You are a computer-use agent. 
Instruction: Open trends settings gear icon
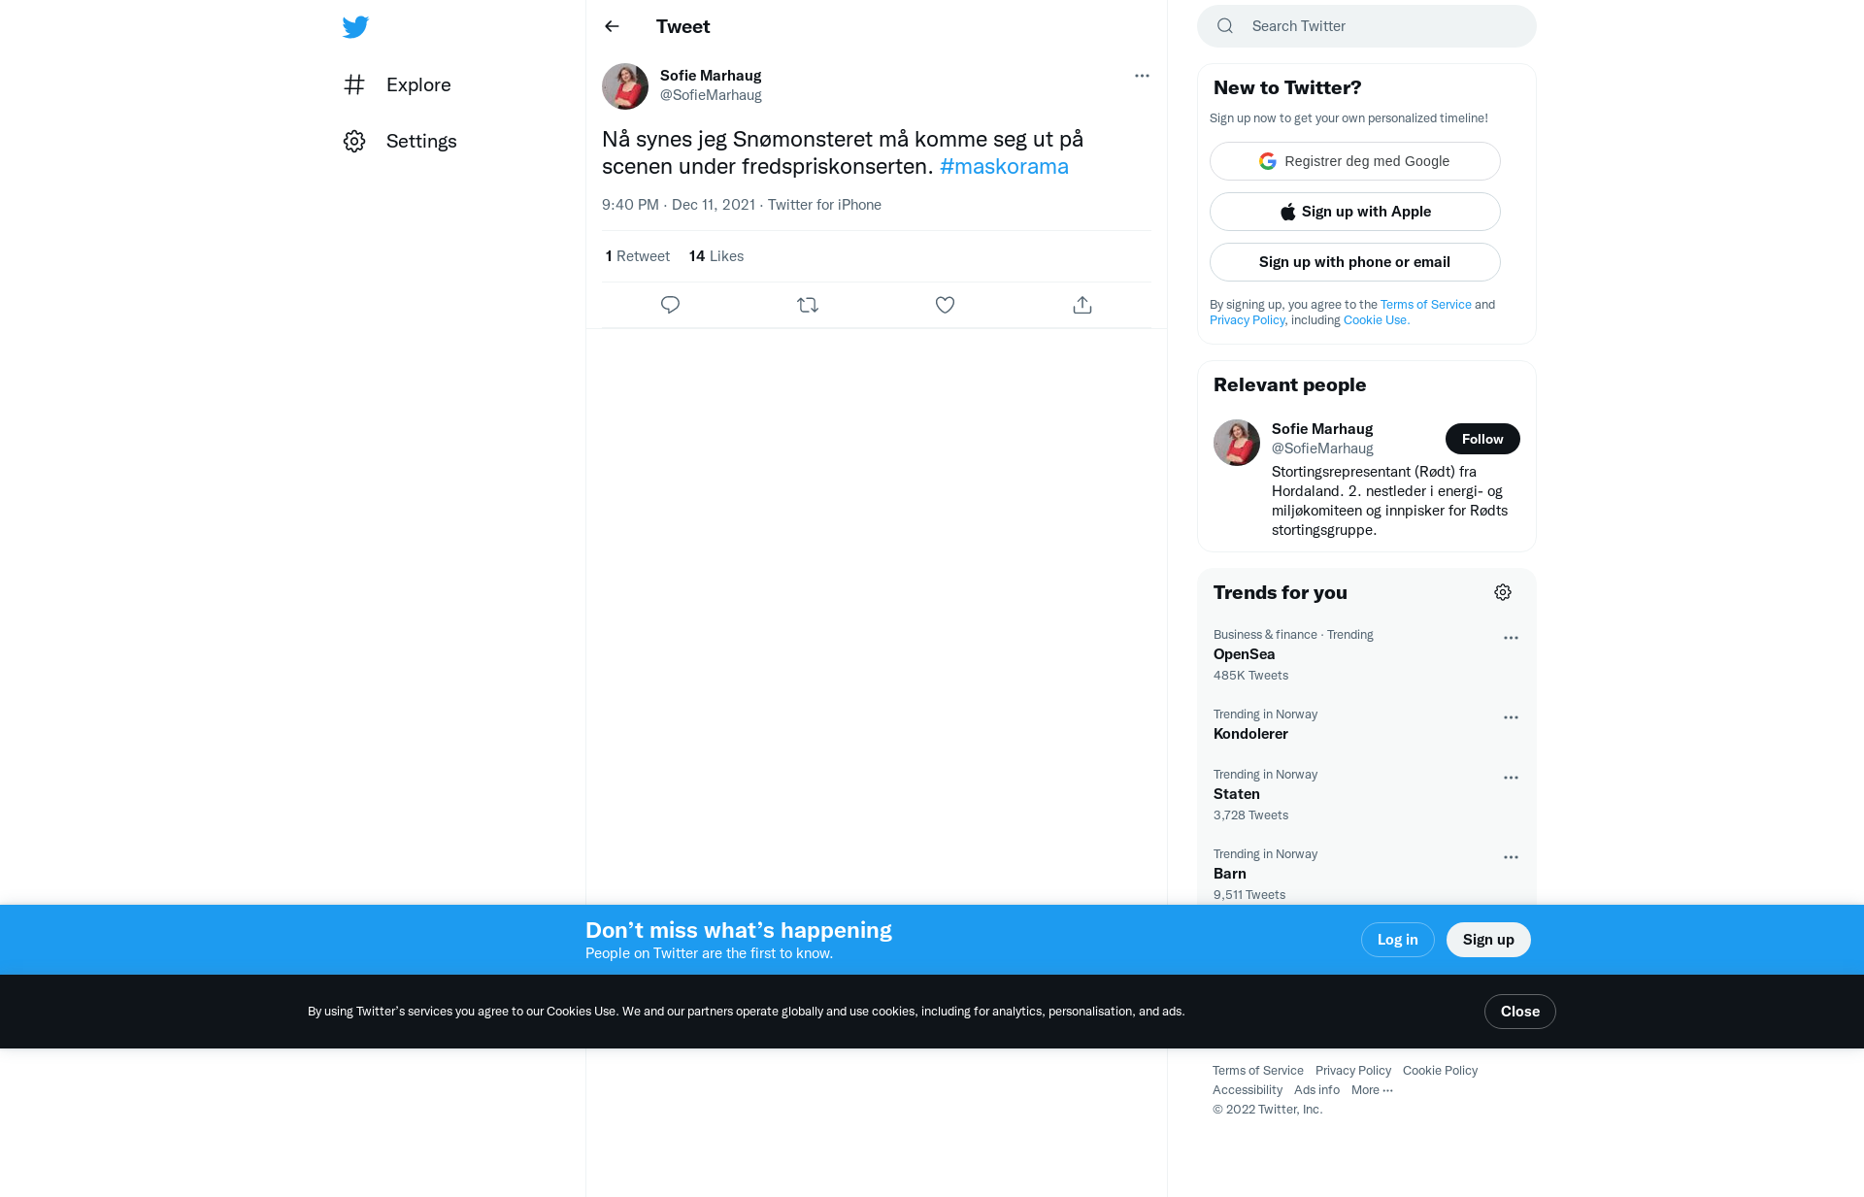[x=1503, y=592]
